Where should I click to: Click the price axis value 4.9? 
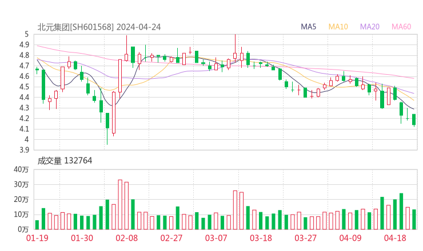coord(24,44)
